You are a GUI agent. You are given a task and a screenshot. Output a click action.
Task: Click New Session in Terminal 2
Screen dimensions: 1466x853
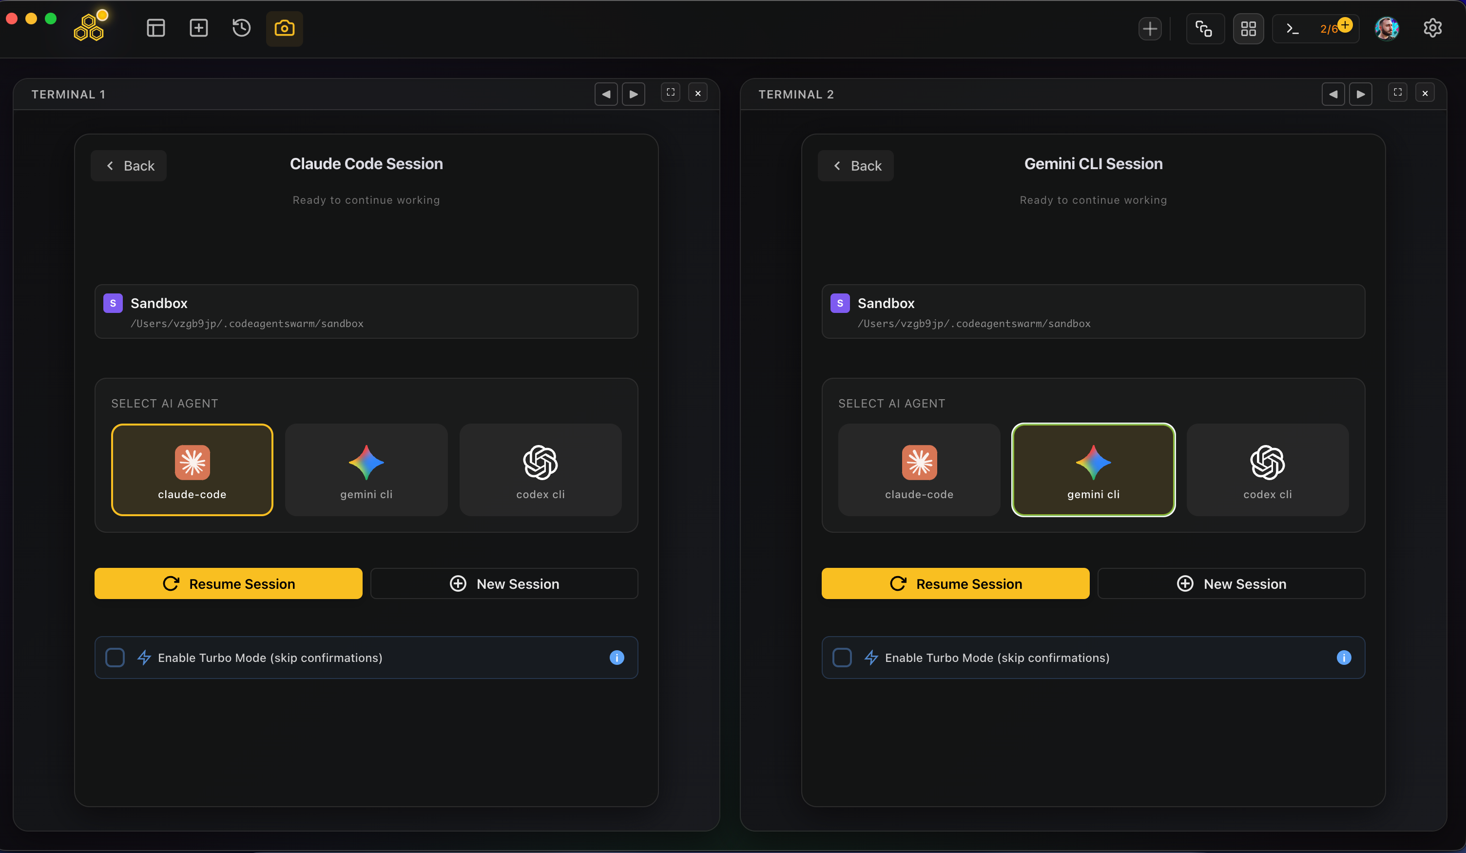coord(1232,583)
